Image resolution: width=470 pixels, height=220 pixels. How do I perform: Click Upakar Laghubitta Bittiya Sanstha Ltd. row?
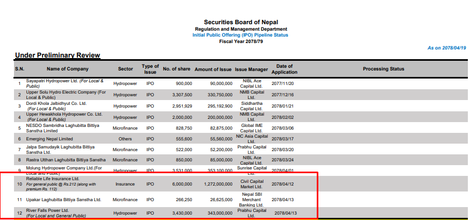click(x=63, y=200)
